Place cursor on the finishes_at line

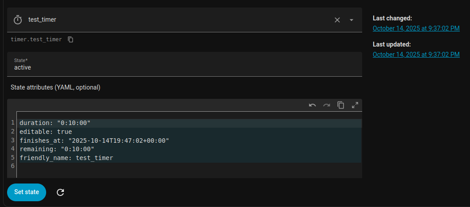94,140
